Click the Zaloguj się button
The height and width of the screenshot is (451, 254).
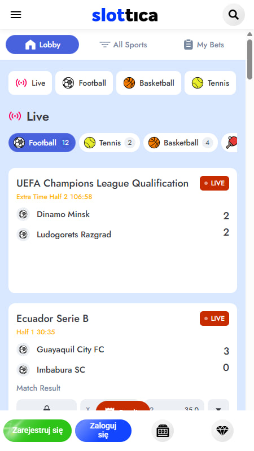103,431
